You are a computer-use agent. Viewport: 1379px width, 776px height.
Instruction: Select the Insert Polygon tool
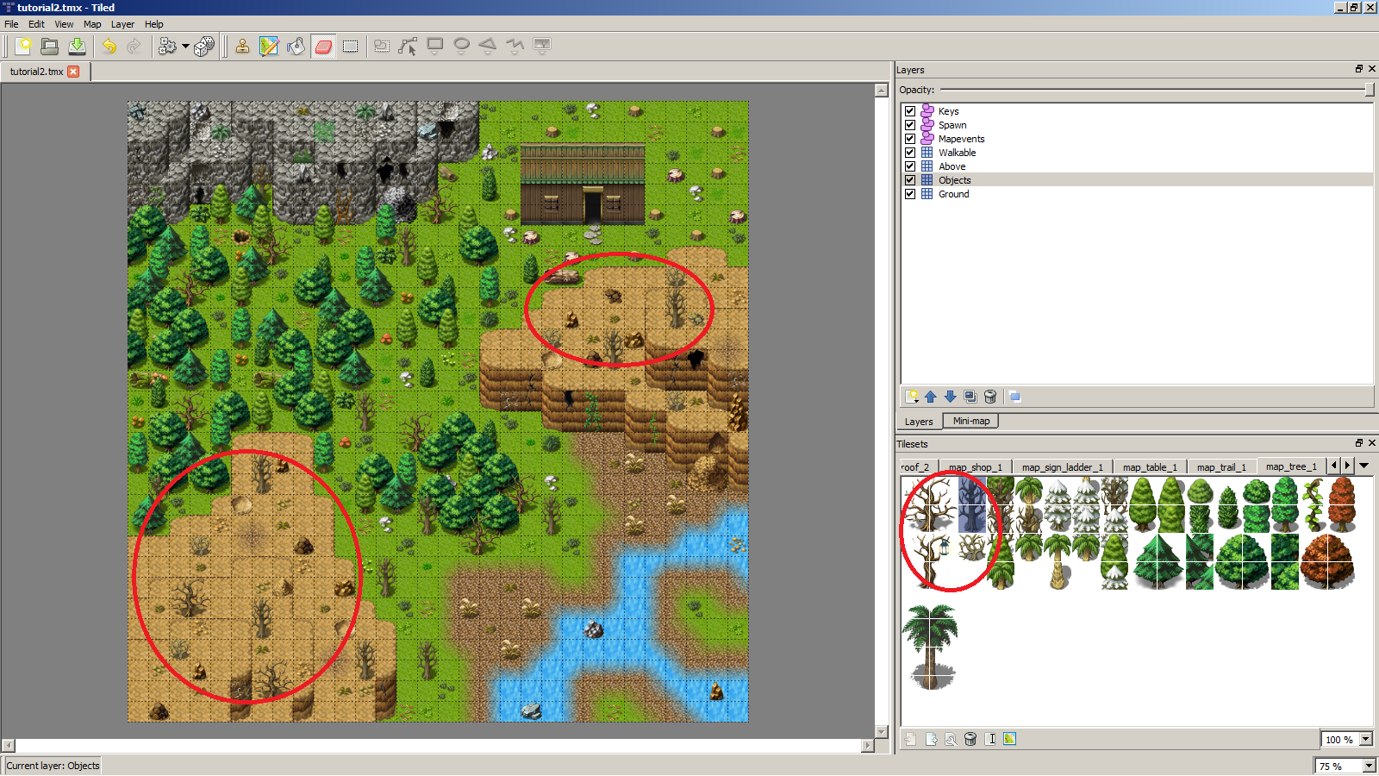coord(488,47)
